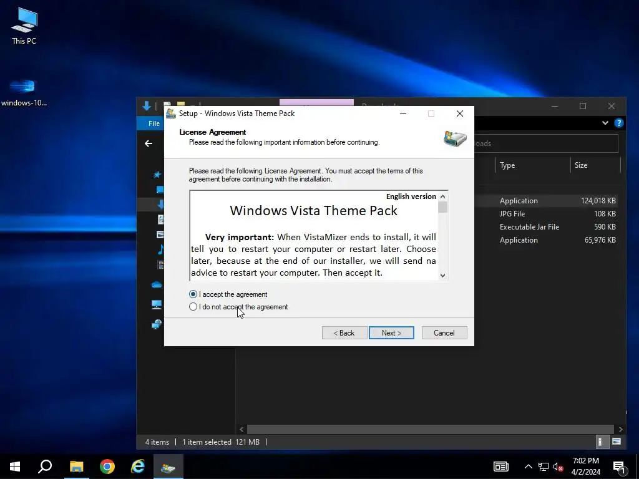Viewport: 639px width, 479px height.
Task: Select This PC monitor in Explorer sidebar
Action: click(157, 304)
